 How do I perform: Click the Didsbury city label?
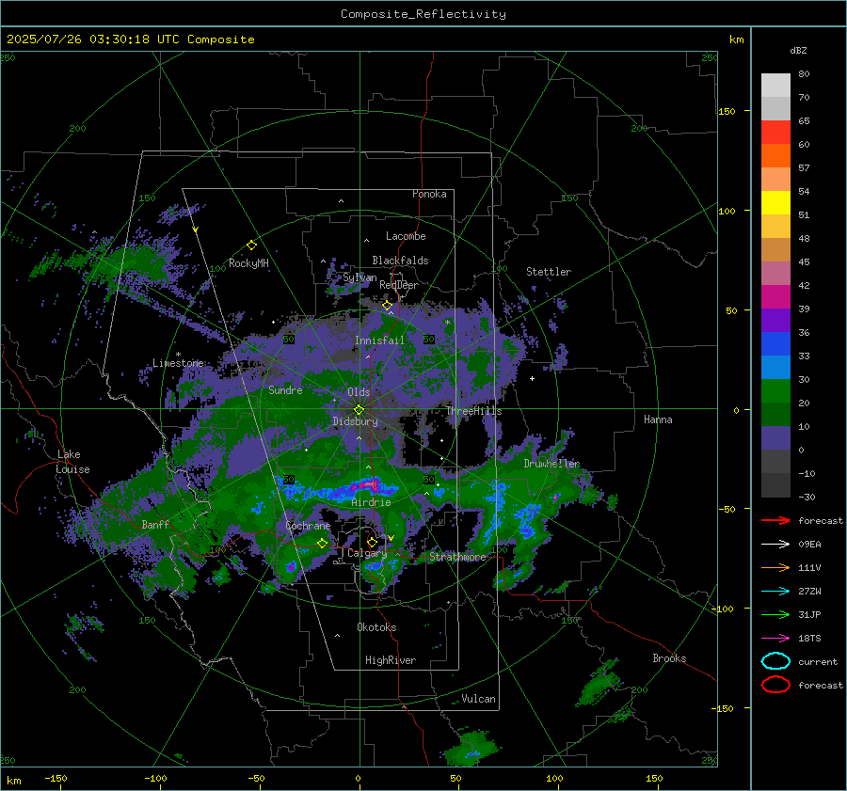(x=356, y=421)
